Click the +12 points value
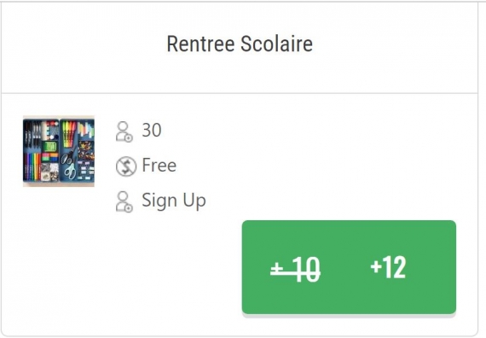Screen dimensions: 486x338 (x=388, y=267)
